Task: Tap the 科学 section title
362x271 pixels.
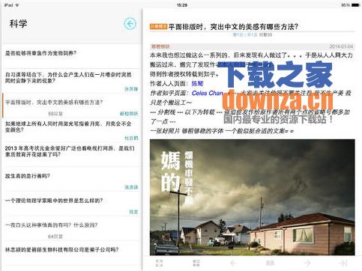Action: coord(18,24)
